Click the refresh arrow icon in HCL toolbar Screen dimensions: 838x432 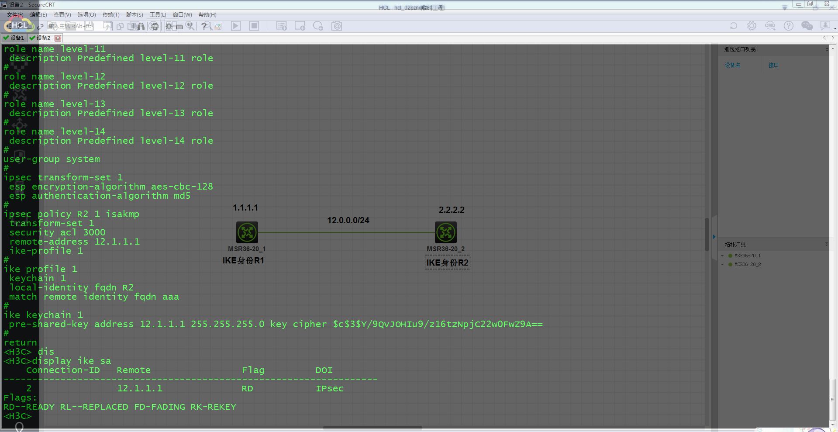[x=734, y=26]
